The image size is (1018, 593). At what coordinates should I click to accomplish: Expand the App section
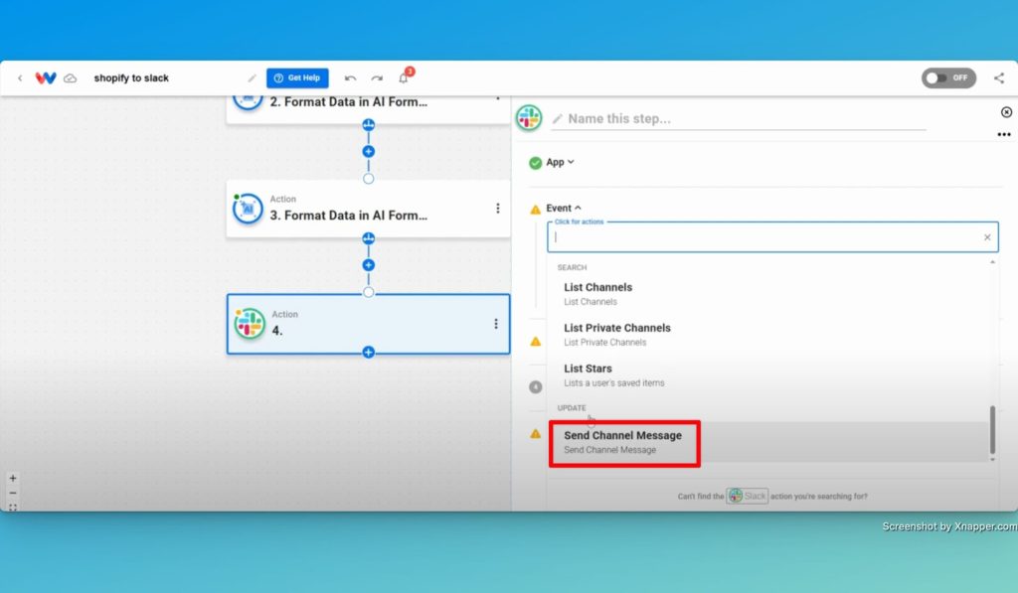pos(561,162)
